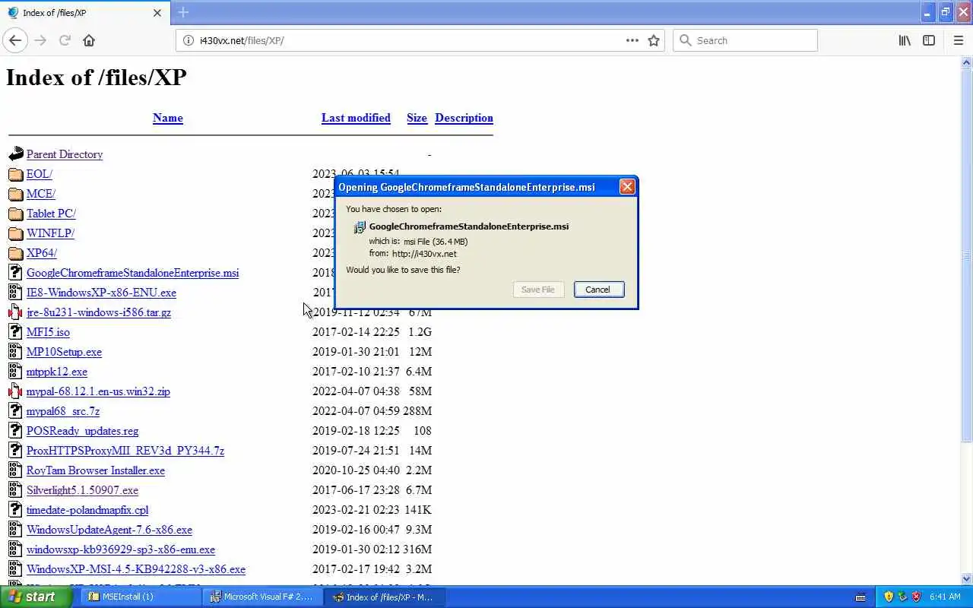The image size is (973, 608).
Task: Open the hamburger application menu
Action: pyautogui.click(x=958, y=40)
